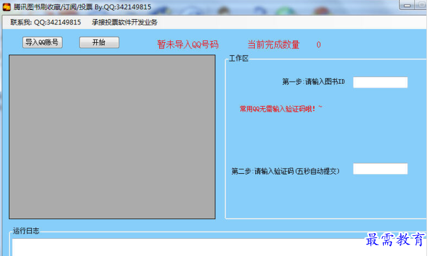
Task: Click the 常用QQ无需输入验证码哦 notice text
Action: pyautogui.click(x=281, y=109)
